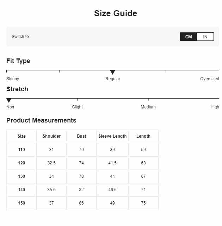
Task: Click the Stretch triangle marker at Non
Action: 9,100
